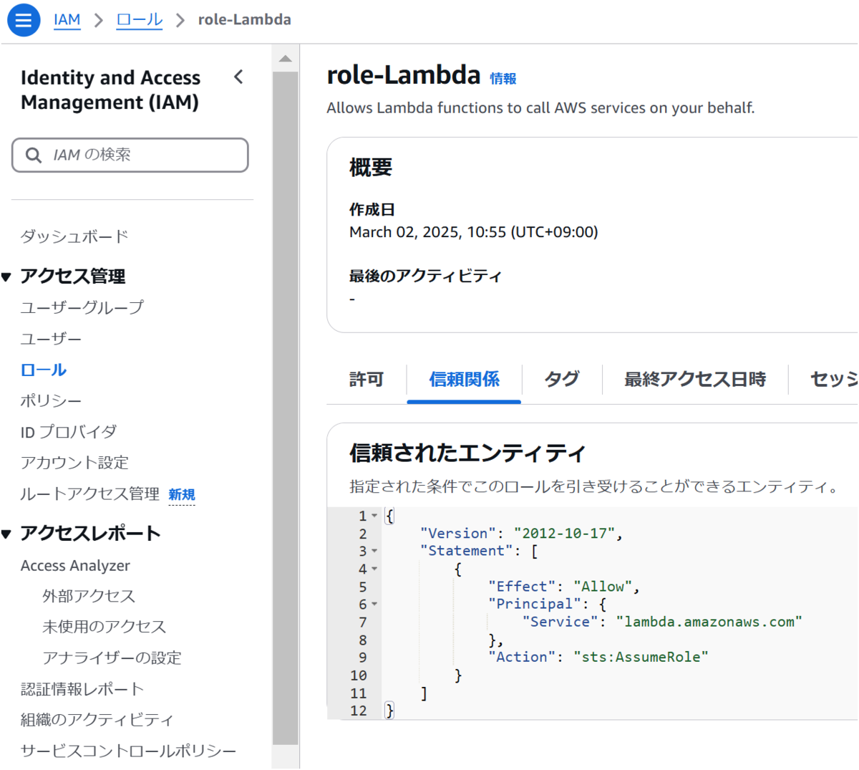The image size is (859, 770).
Task: Open the hamburger navigation menu icon
Action: [x=24, y=19]
